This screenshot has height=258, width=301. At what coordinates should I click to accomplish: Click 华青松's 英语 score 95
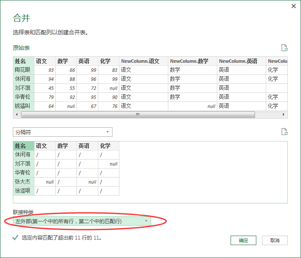(87, 97)
